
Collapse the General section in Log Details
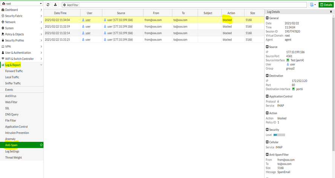[267, 18]
